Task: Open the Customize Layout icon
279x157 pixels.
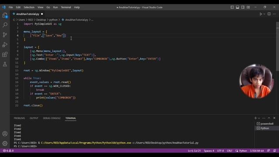Action: [x=248, y=7]
